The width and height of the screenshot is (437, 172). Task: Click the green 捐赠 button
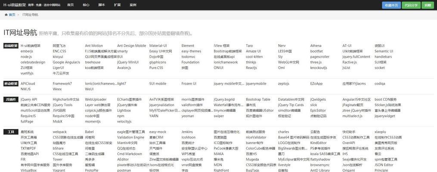pos(428,5)
